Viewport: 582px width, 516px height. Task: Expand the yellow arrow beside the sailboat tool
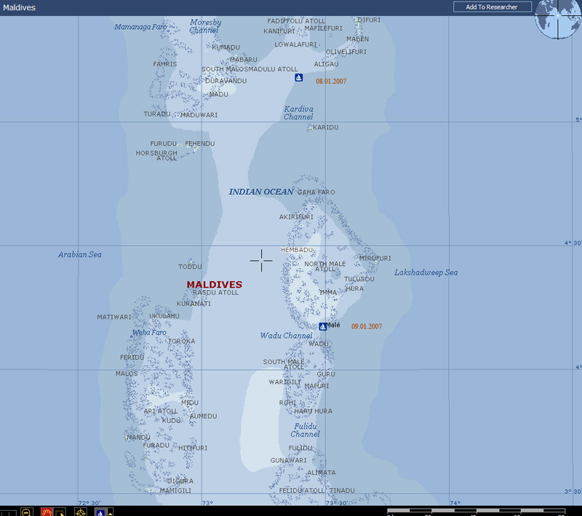(110, 512)
